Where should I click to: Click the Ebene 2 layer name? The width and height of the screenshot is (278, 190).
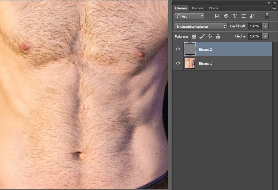[x=205, y=49]
